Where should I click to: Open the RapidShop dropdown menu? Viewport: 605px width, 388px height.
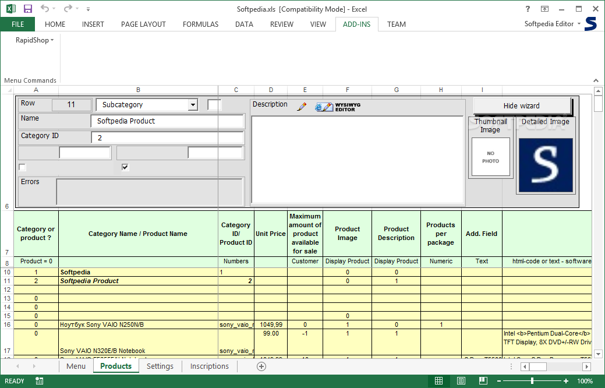point(35,40)
